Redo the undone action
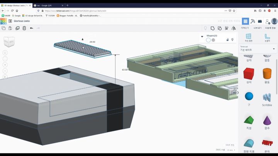Screen dimensions: 278x156 point(38,28)
